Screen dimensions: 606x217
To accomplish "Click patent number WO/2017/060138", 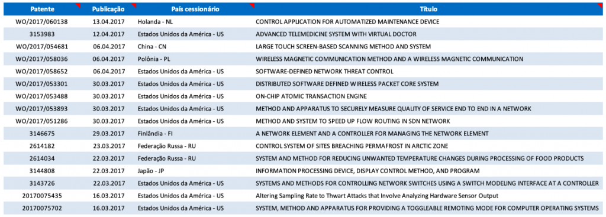I will [42, 22].
